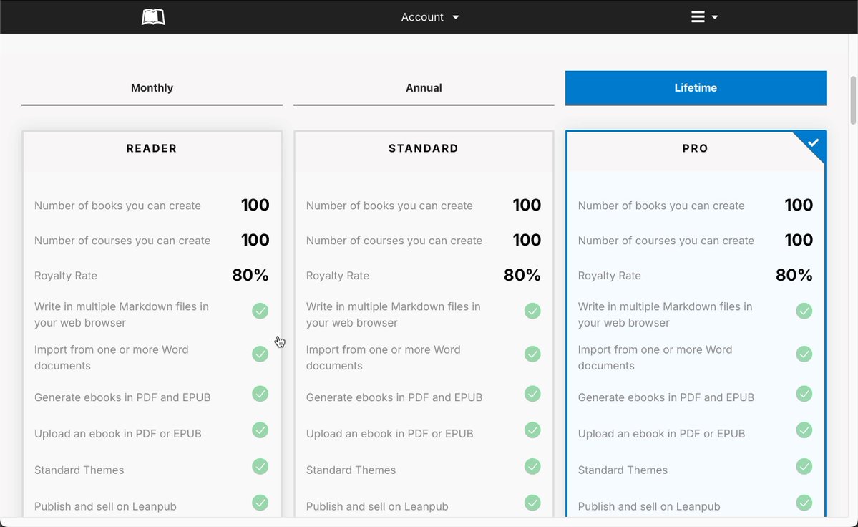The width and height of the screenshot is (858, 527).
Task: Click Reader's 'Standard Themes' feature text
Action: tap(79, 470)
